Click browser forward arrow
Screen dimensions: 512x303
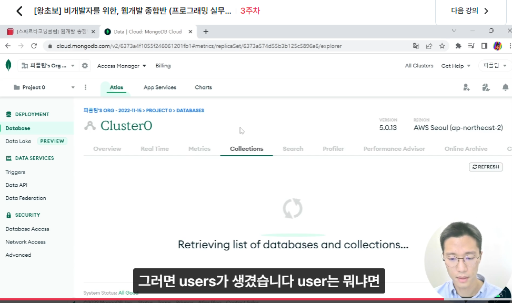click(x=21, y=46)
